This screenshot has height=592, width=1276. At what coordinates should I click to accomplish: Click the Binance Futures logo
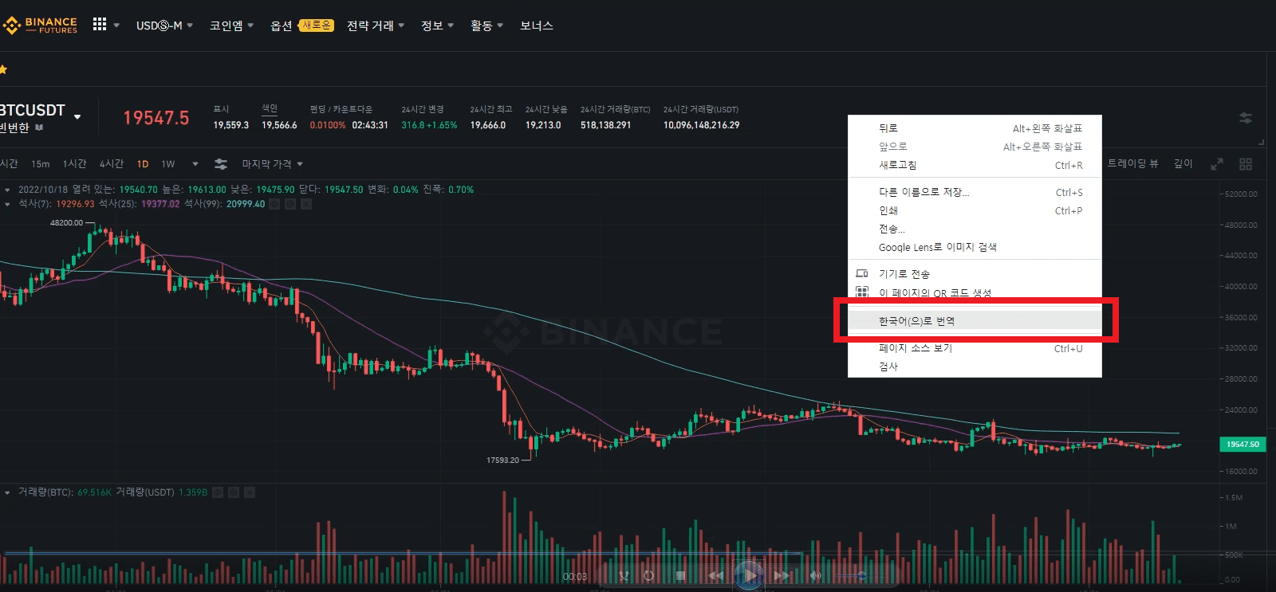click(41, 25)
